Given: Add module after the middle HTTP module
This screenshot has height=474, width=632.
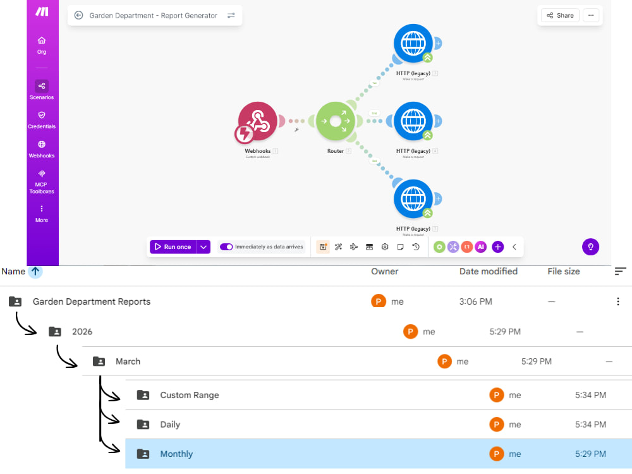Looking at the screenshot, I should click(438, 121).
